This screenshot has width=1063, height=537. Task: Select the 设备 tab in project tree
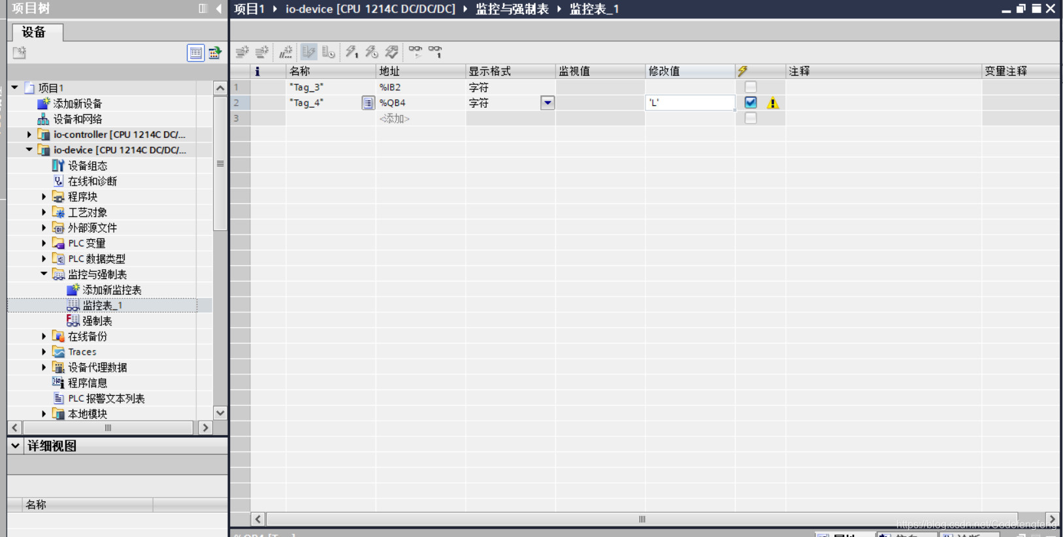pyautogui.click(x=37, y=33)
